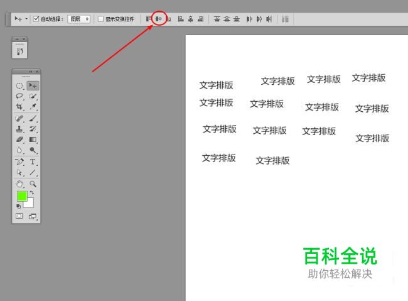Select the Pen tool
408x301 pixels.
point(19,161)
